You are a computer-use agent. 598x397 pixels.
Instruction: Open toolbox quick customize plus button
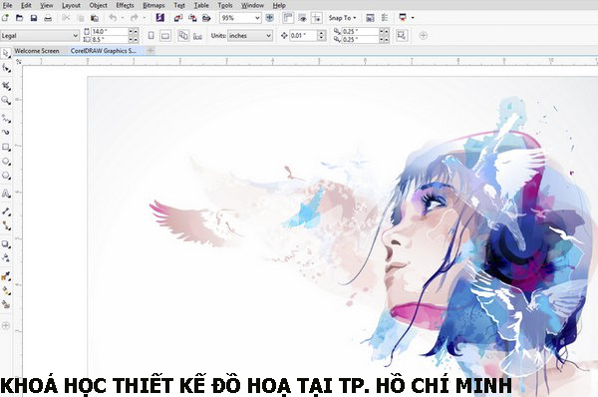(5, 325)
